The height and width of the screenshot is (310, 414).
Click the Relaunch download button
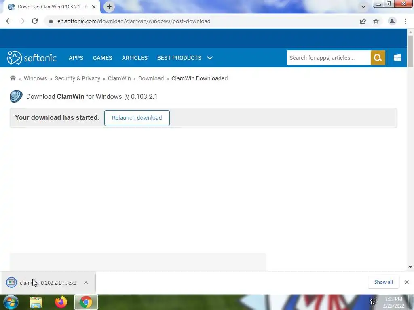(137, 118)
